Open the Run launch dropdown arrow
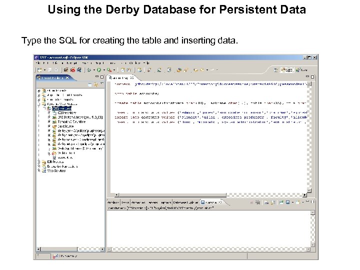 104,70
